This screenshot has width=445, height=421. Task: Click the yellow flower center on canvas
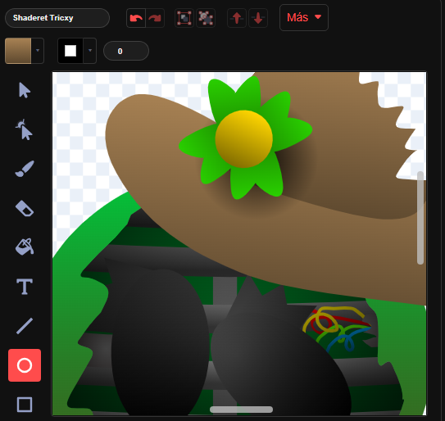243,139
